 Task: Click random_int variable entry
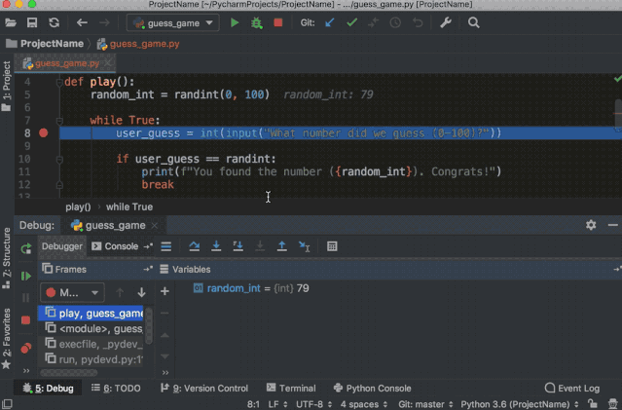click(251, 288)
